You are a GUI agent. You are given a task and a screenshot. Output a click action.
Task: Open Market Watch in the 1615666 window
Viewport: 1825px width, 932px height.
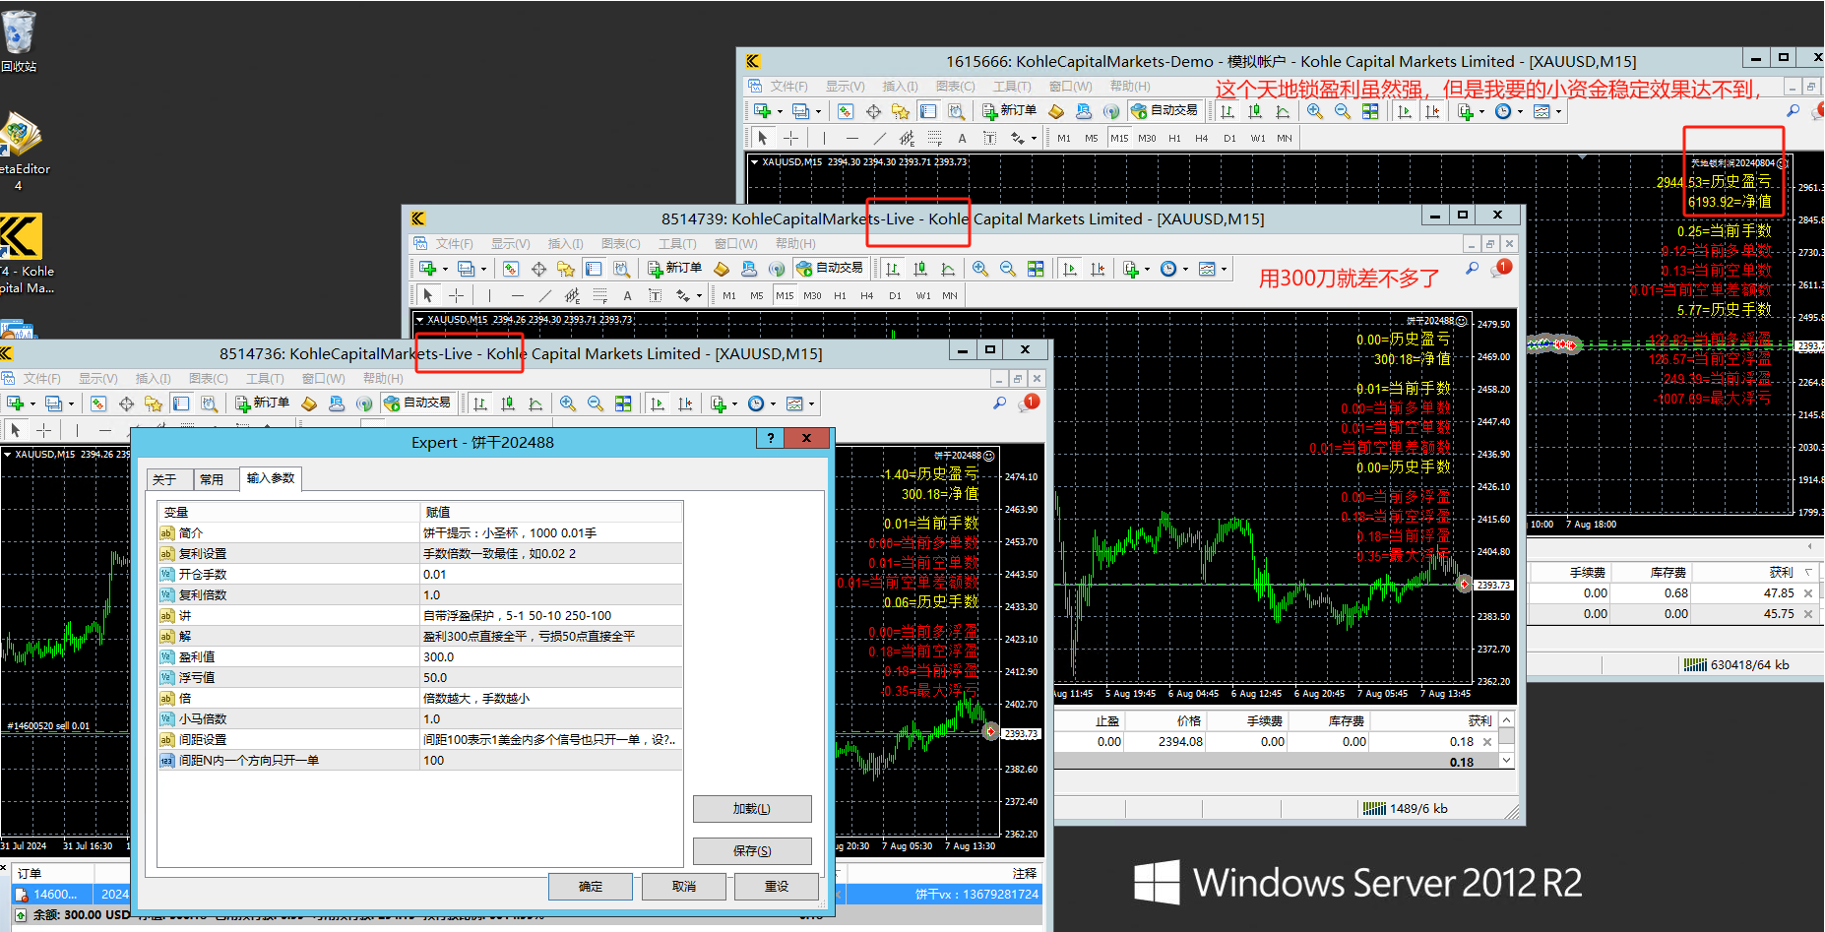coord(846,111)
